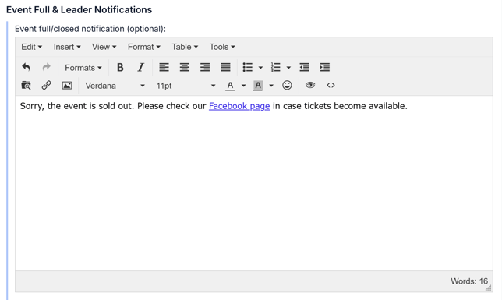Apply the text color
Screen dimensions: 502x300
coord(230,86)
